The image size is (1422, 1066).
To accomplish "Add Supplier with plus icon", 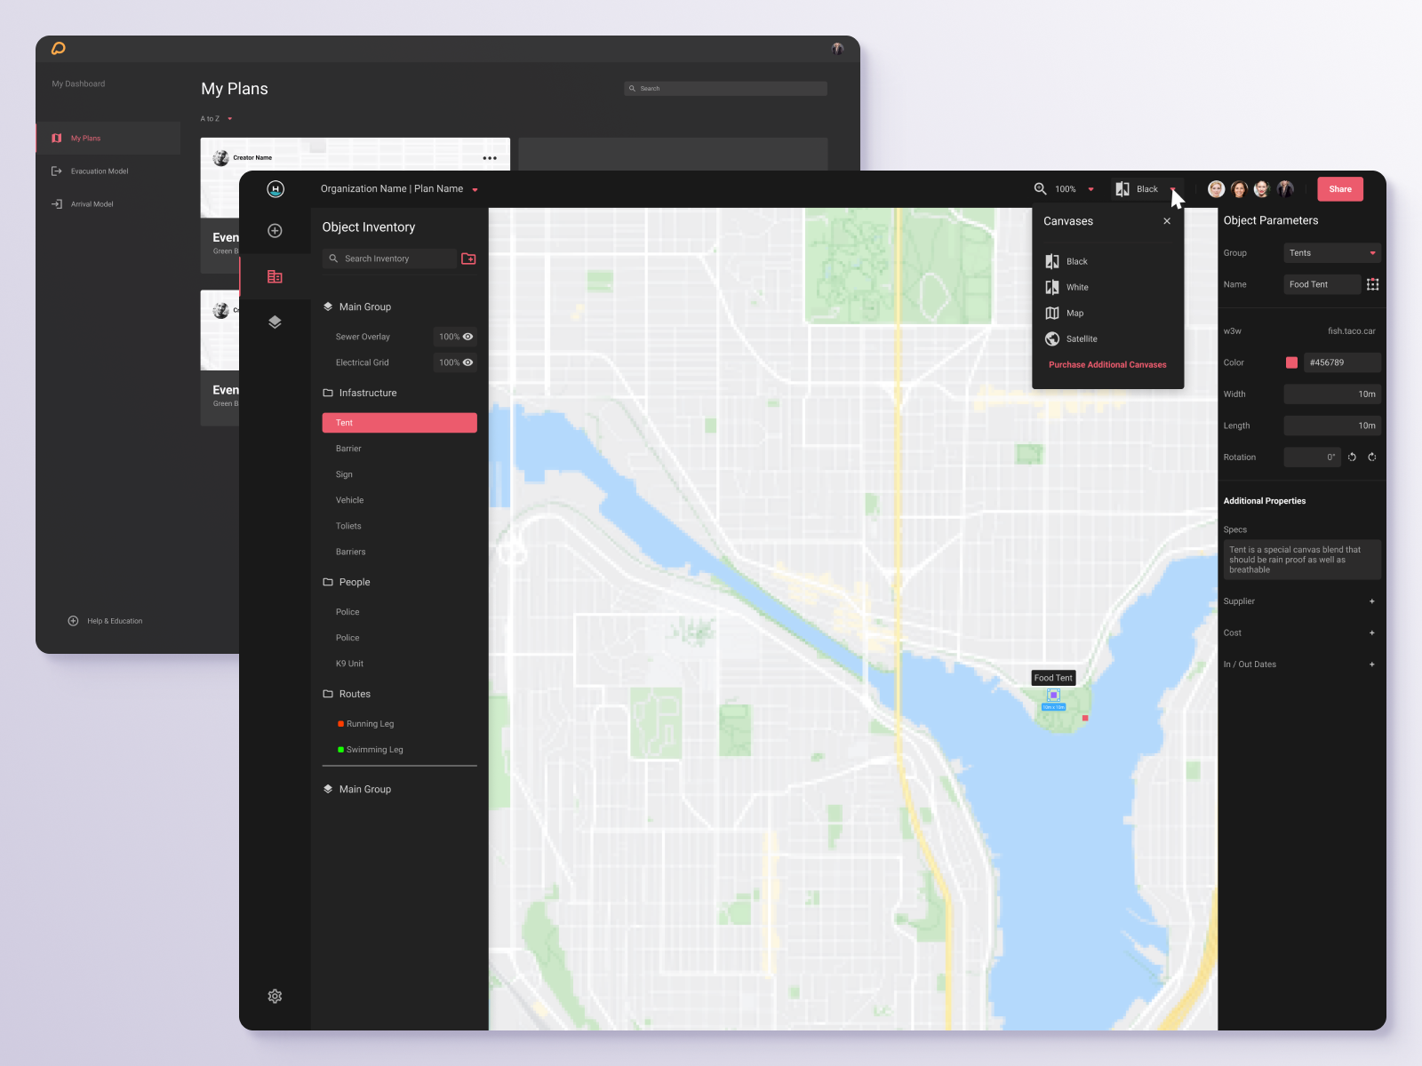I will [1371, 601].
